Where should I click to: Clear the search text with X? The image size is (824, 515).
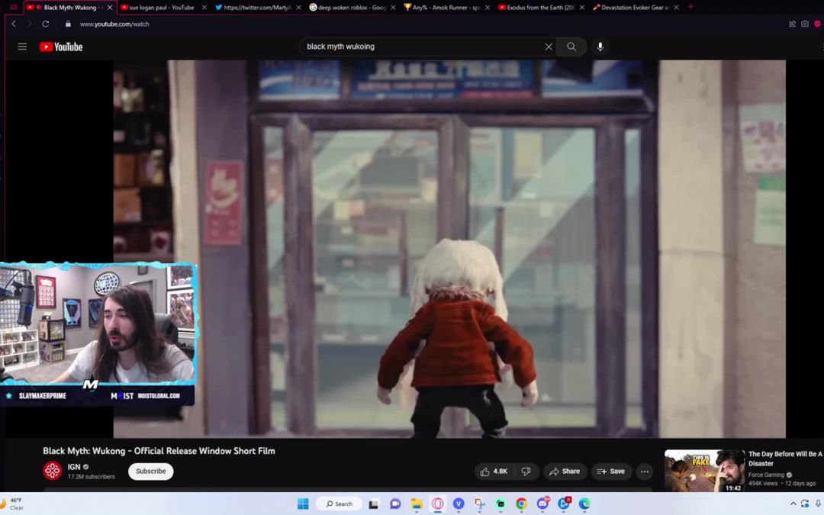click(548, 47)
